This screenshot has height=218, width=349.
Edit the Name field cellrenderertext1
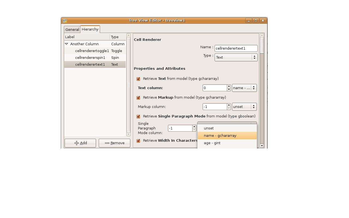[236, 49]
